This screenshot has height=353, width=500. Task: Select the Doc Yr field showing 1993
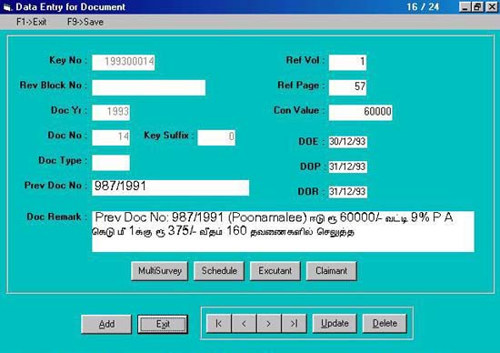click(x=111, y=112)
